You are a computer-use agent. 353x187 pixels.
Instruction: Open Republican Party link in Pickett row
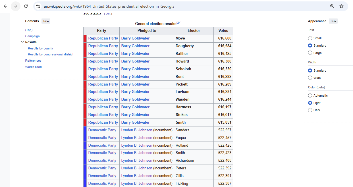103,84
